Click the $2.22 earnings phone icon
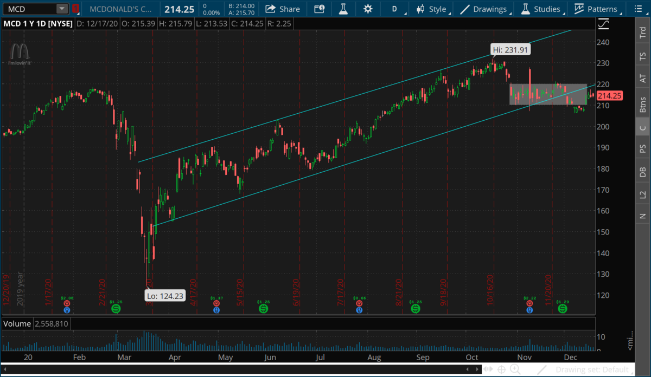 pos(529,304)
